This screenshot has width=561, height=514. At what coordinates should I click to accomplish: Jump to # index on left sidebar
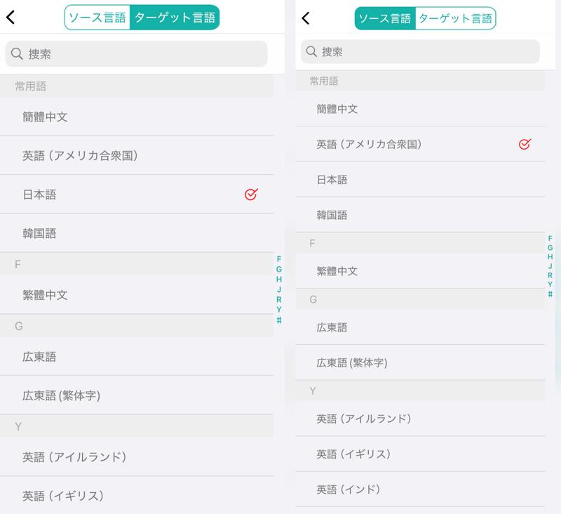[x=279, y=320]
